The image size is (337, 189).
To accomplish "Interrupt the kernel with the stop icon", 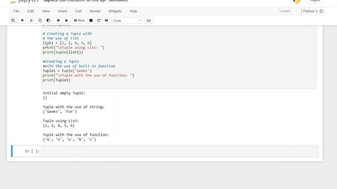I will (91, 20).
